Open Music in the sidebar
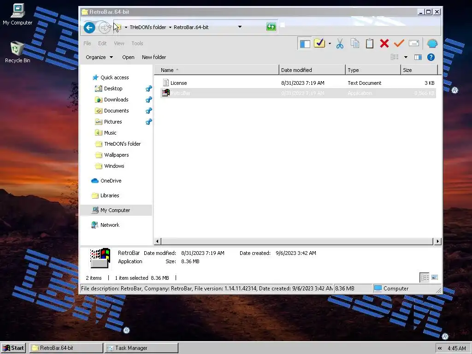The height and width of the screenshot is (354, 472). click(110, 133)
